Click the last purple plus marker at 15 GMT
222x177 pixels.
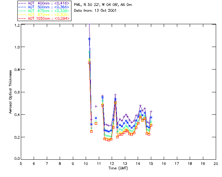pos(151,112)
